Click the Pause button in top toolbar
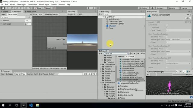The height and width of the screenshot is (108, 193). tap(93, 8)
